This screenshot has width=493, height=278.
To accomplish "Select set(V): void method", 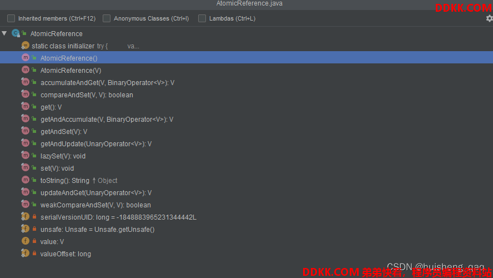I will click(x=247, y=168).
